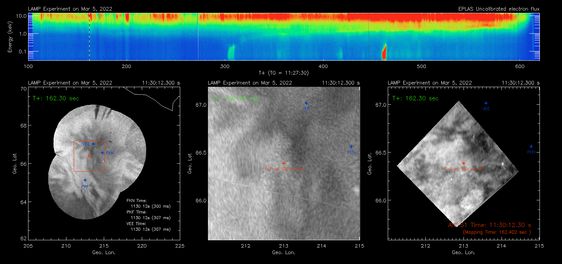This screenshot has height=264, width=562.
Task: Click the red footpoint marker in all-sky panel
Action: coord(89,156)
